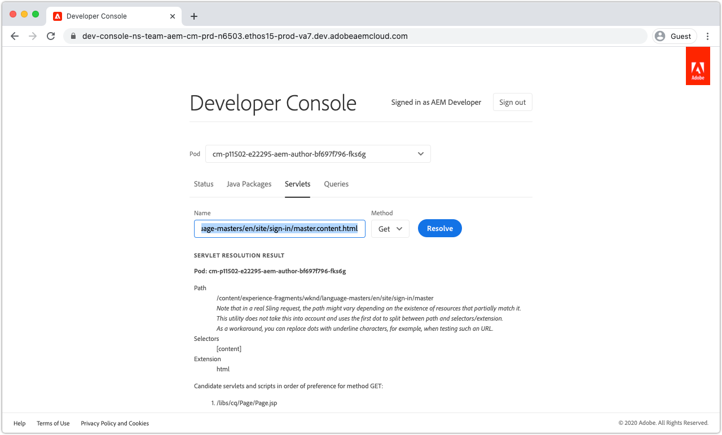Click the browser address bar URL
Image resolution: width=722 pixels, height=435 pixels.
[x=245, y=36]
